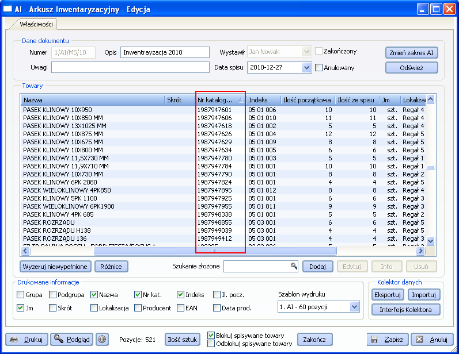The image size is (459, 354).
Task: Click the Ilość ze spisu column header
Action: pyautogui.click(x=357, y=100)
